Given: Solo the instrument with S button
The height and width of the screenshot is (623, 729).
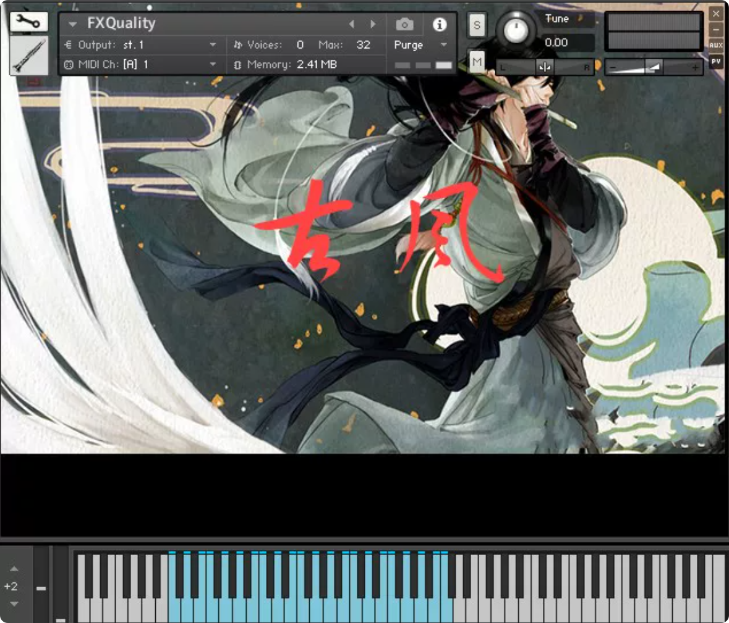Looking at the screenshot, I should (x=477, y=25).
